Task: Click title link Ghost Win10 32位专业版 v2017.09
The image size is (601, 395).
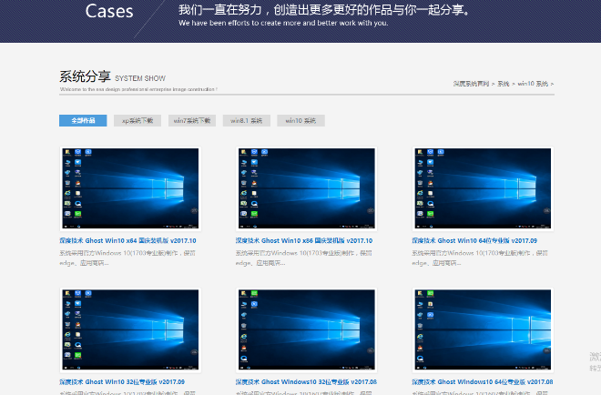Action: 122,381
